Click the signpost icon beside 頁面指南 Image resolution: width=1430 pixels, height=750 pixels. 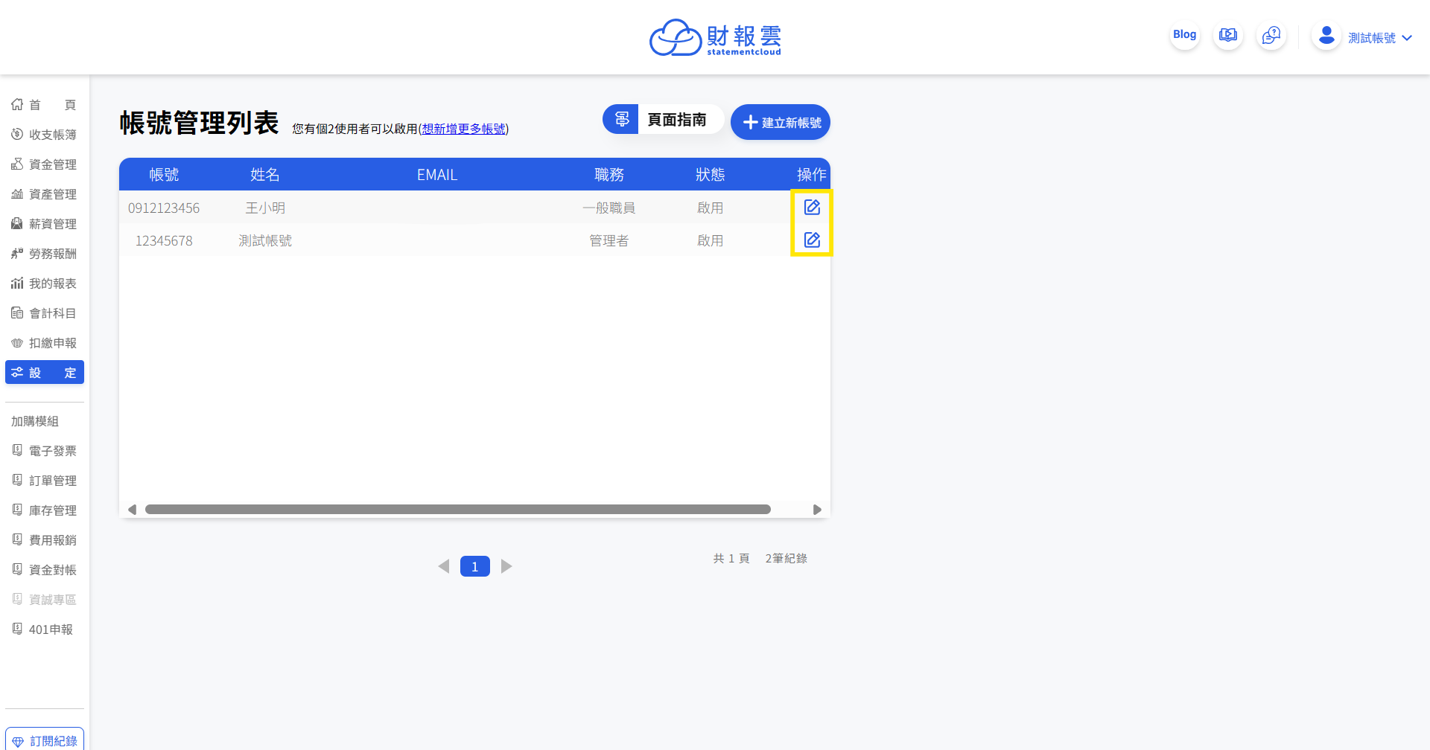tap(621, 119)
